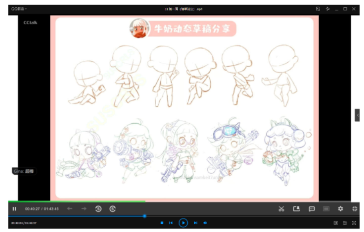The width and height of the screenshot is (364, 232).
Task: Click the mini-mode icon in title bar
Action: pyautogui.click(x=318, y=9)
